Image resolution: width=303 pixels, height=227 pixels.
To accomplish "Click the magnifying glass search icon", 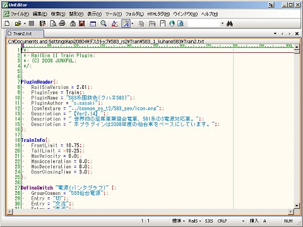I will 104,23.
